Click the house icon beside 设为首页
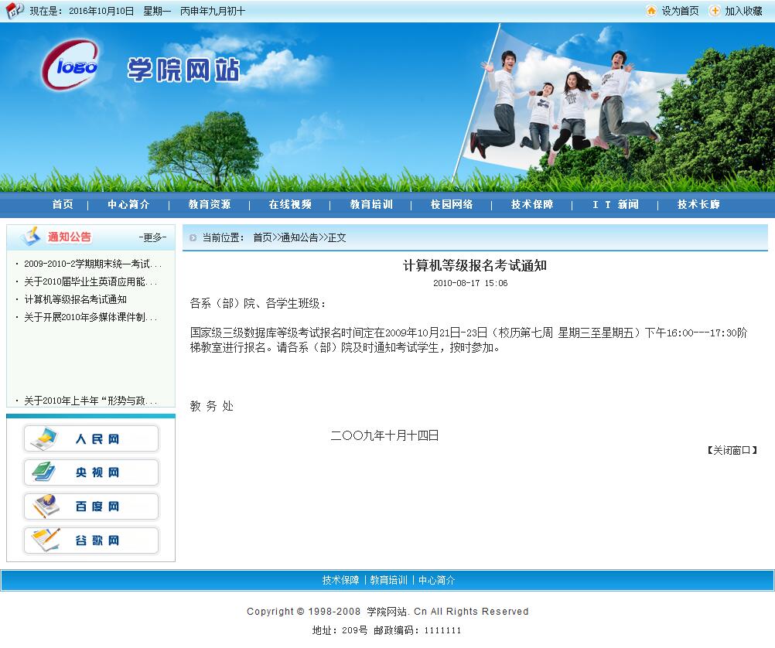775x648 pixels. [651, 10]
